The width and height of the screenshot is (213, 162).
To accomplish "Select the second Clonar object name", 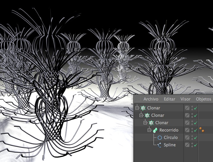I will (157, 115).
